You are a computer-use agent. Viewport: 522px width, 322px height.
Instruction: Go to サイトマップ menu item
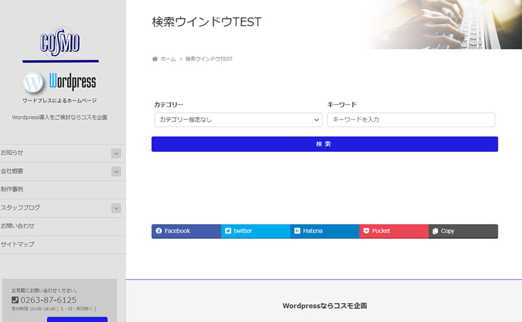(x=18, y=245)
